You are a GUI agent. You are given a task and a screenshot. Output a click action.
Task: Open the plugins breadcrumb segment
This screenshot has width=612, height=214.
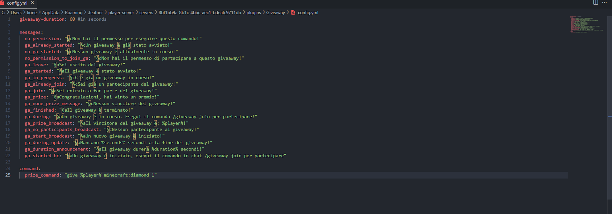(x=254, y=12)
